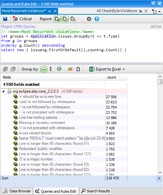Screen dimensions: 163x195
Task: Follow the PMD Queries breadcrumb link
Action: tap(25, 26)
